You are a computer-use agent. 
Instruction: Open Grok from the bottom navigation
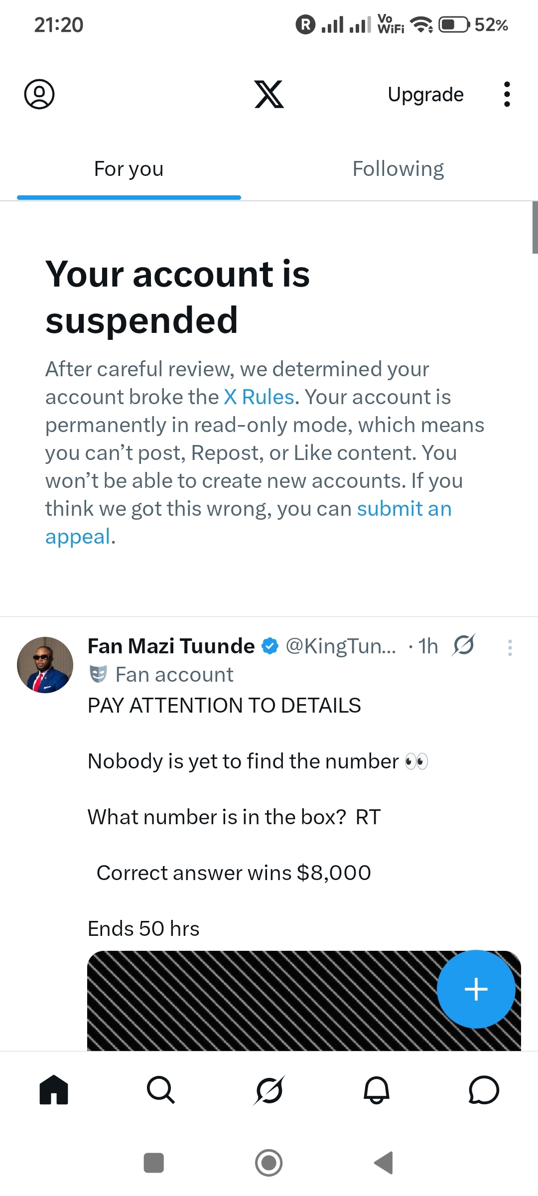coord(269,1090)
